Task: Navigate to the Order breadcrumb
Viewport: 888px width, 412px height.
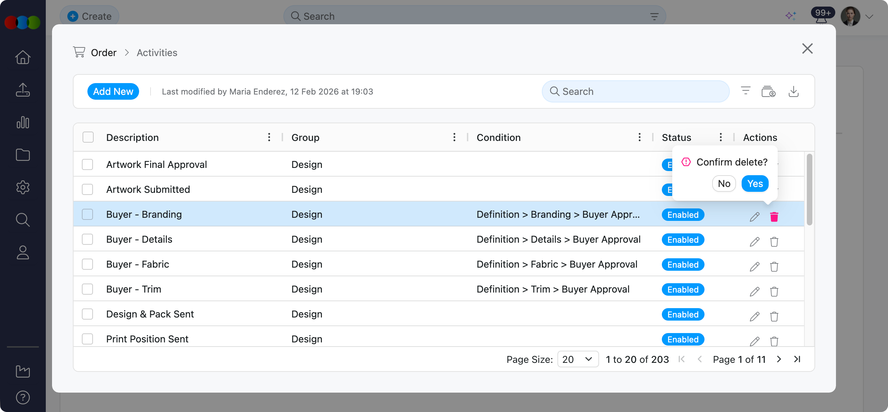Action: click(x=103, y=52)
